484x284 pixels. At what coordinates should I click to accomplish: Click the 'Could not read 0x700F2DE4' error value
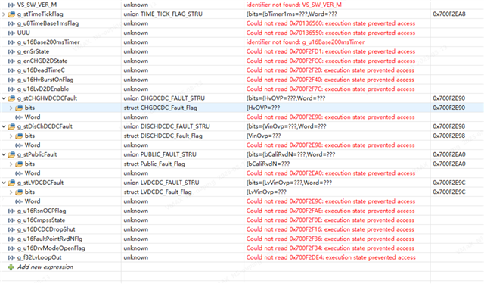tap(331, 257)
